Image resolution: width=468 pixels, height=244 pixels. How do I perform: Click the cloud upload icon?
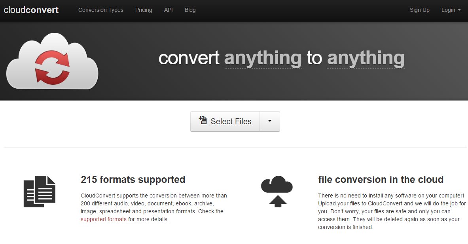click(x=277, y=191)
